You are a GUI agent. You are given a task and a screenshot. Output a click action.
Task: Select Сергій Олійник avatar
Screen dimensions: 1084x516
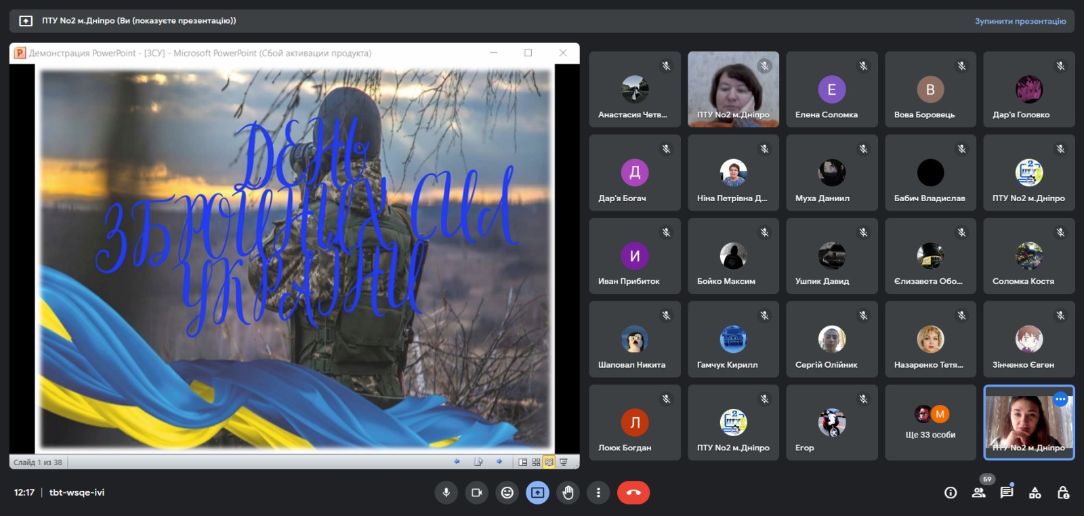point(832,339)
